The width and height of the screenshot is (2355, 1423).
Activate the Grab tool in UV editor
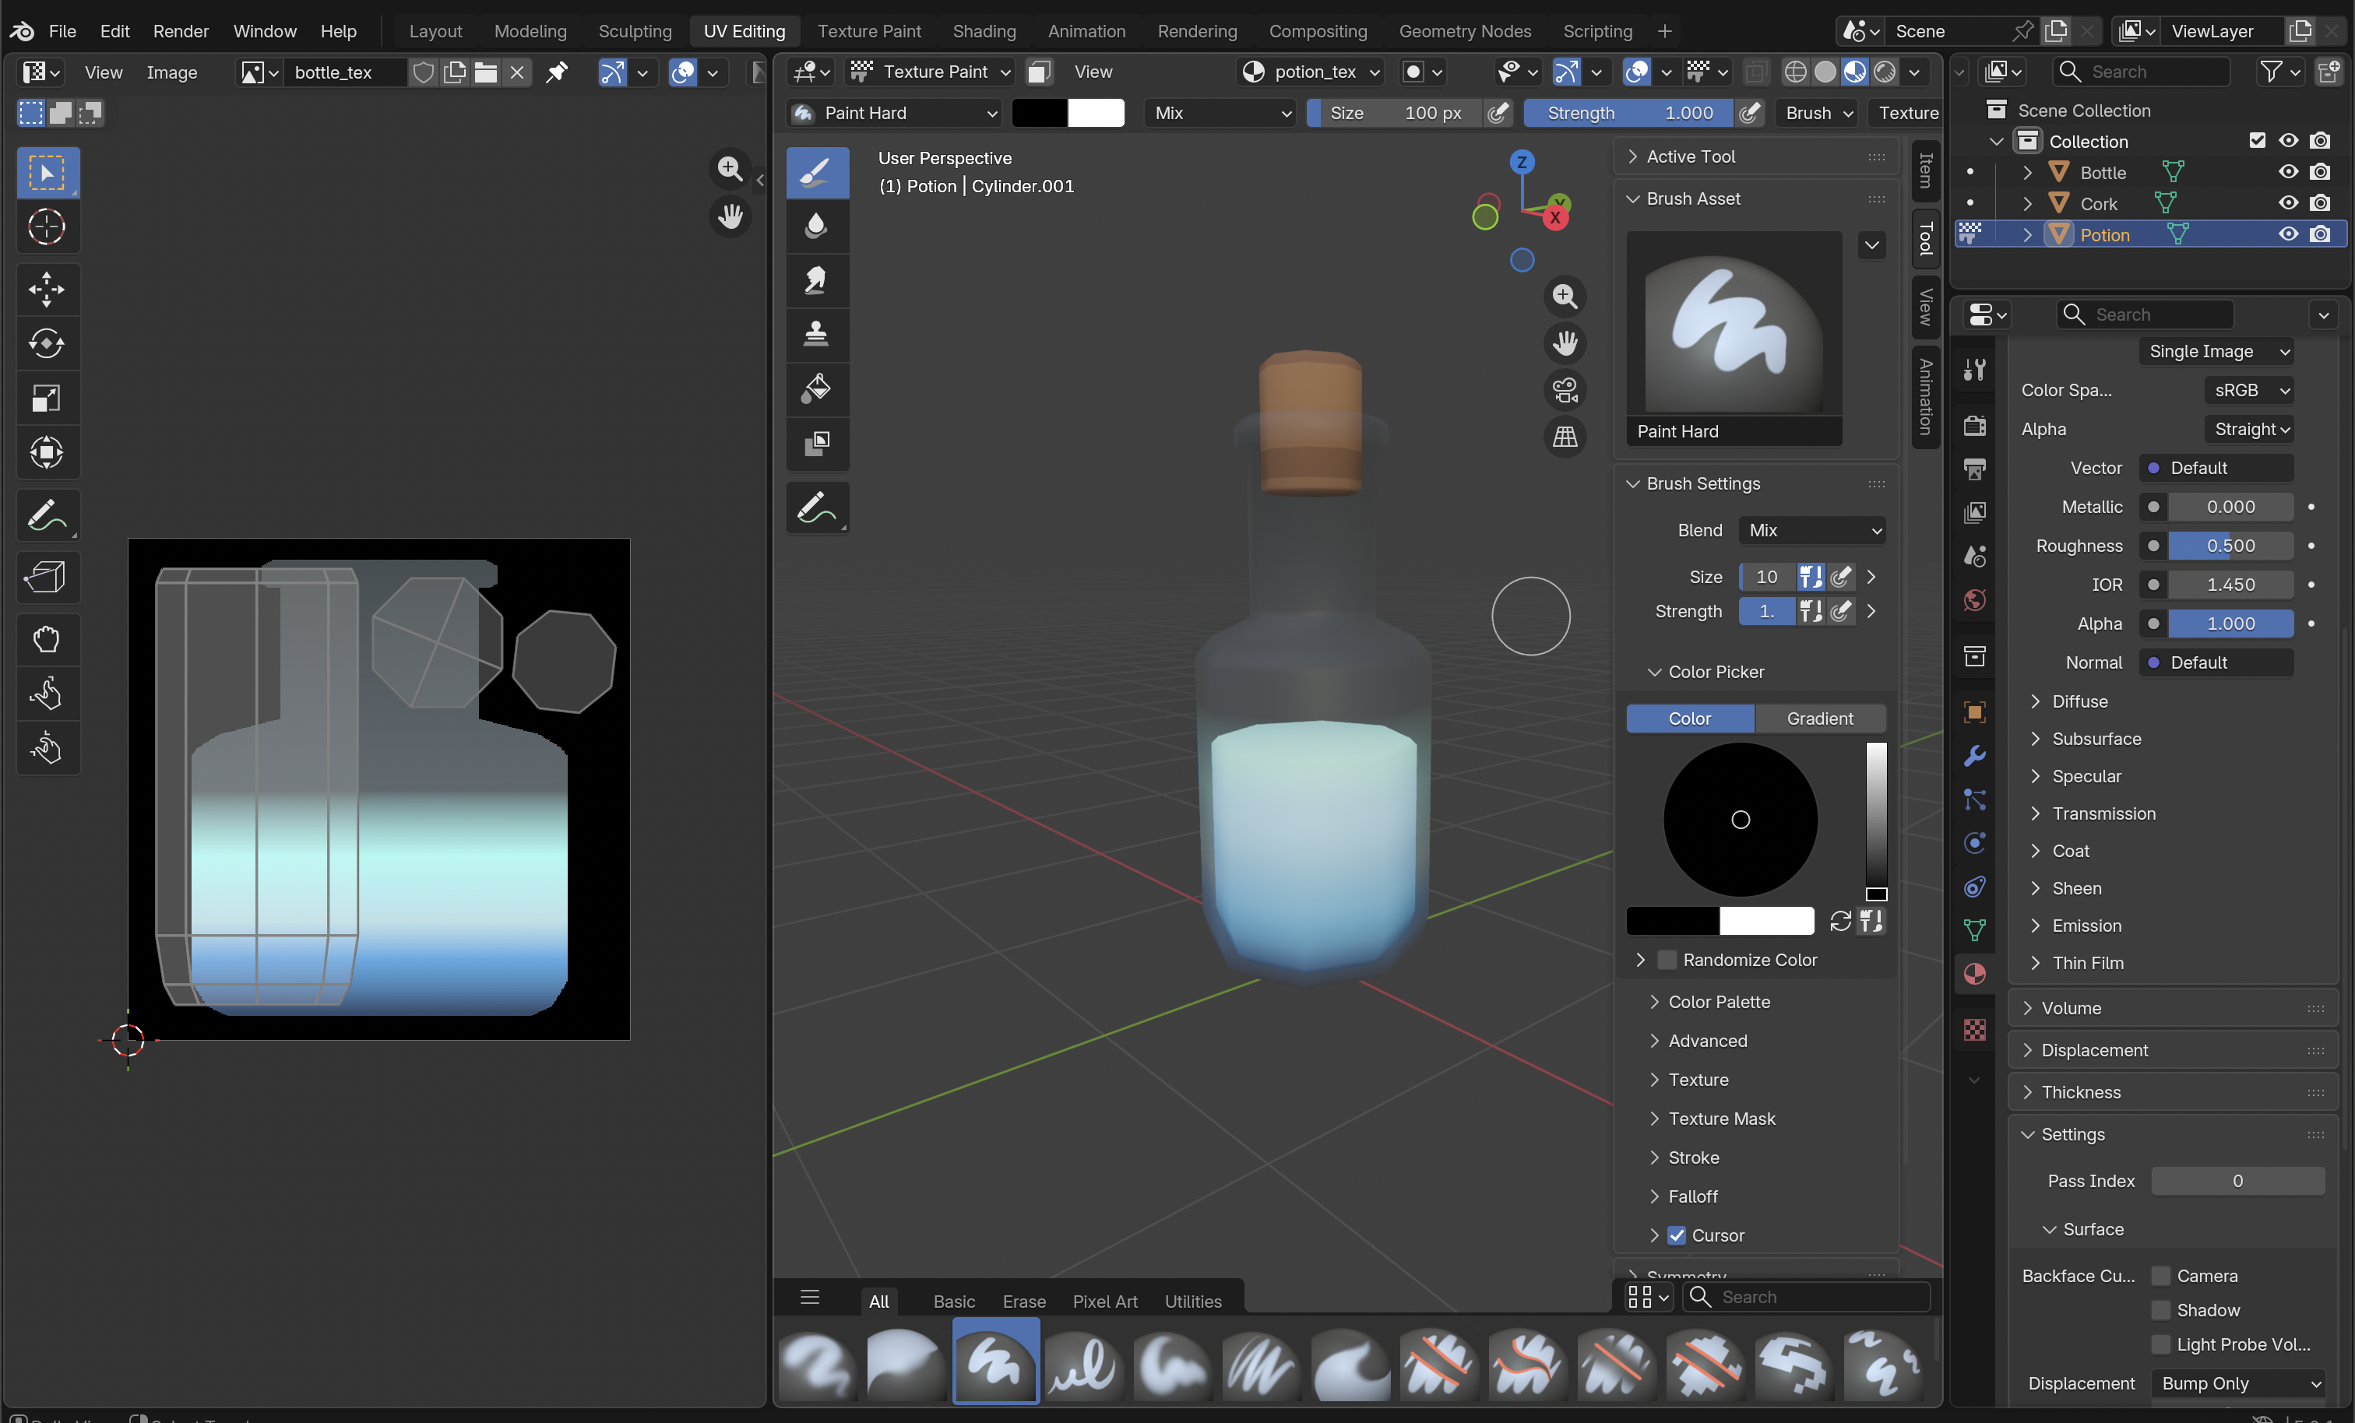[x=47, y=638]
